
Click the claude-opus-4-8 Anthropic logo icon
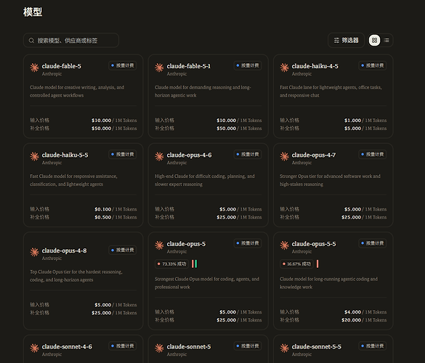tap(34, 252)
